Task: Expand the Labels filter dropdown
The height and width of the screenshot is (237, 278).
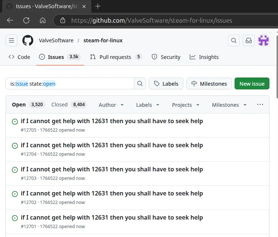Action: (x=147, y=105)
